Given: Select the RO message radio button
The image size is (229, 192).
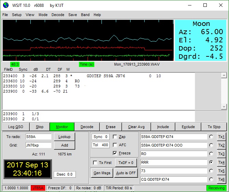Looking at the screenshot, I should [212, 154].
